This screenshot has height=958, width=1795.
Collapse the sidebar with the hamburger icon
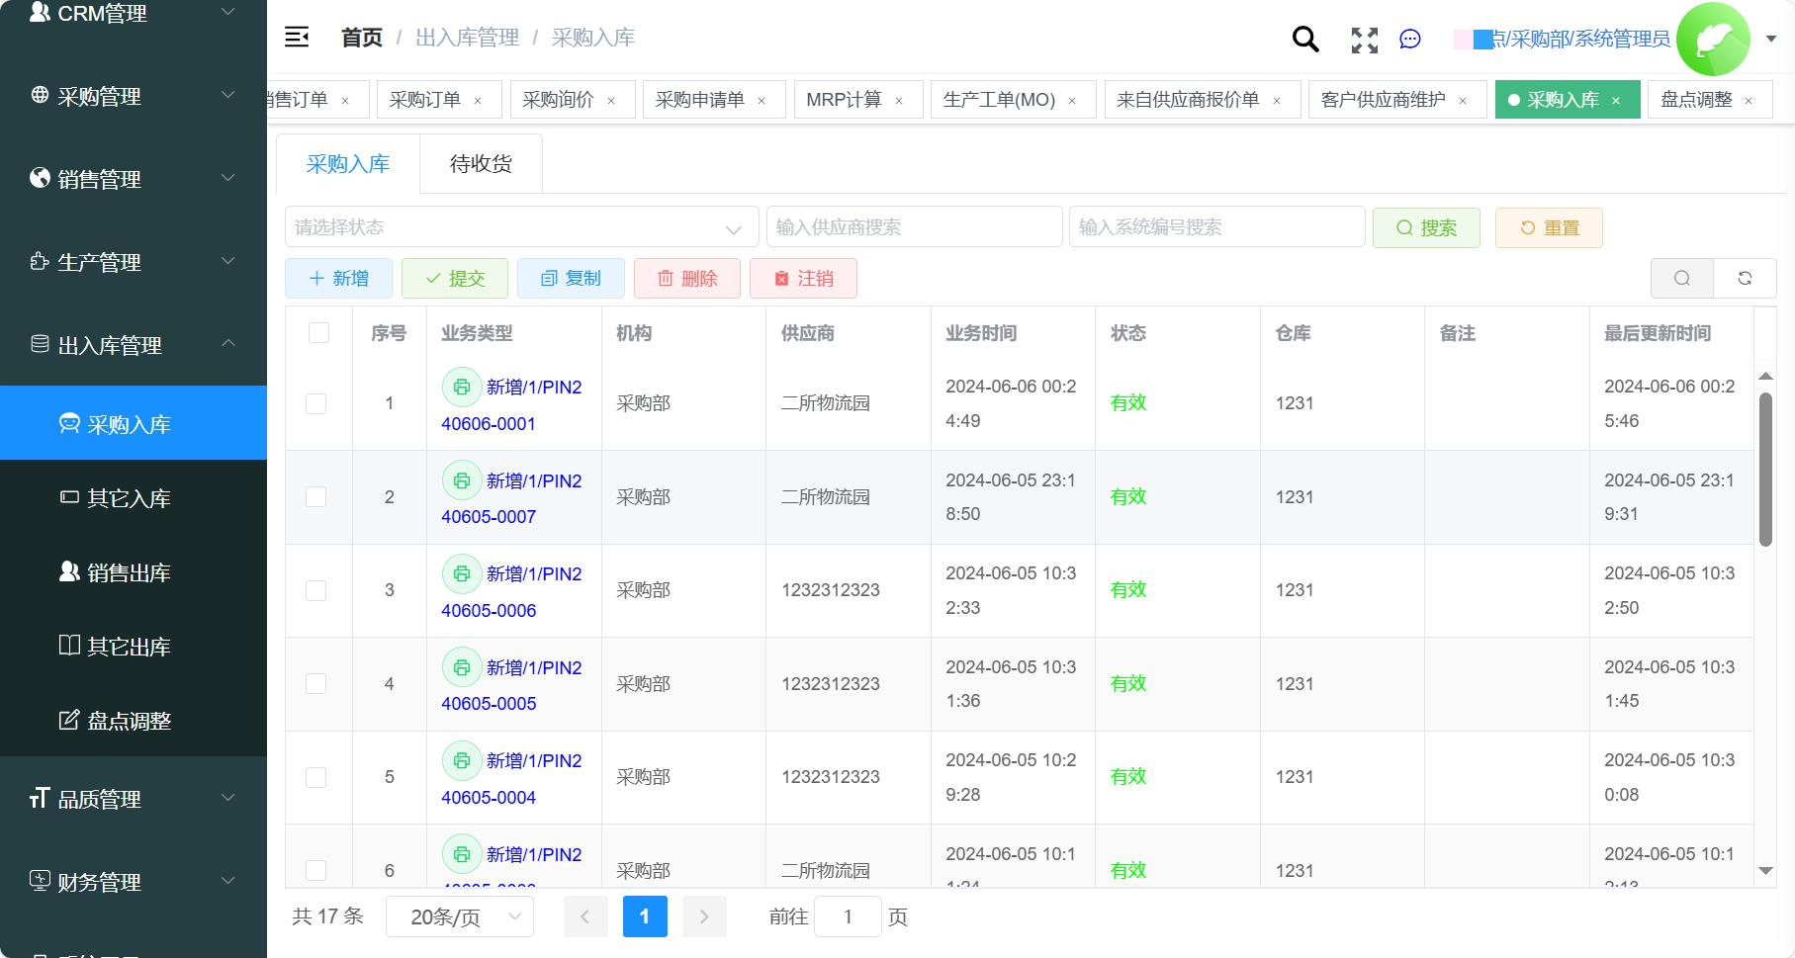click(x=296, y=37)
